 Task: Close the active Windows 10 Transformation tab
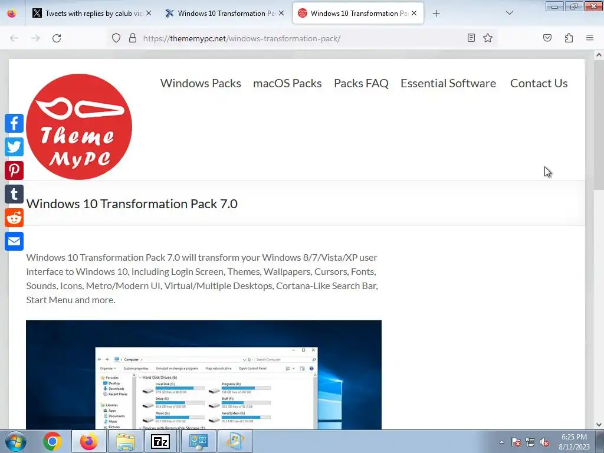coord(414,13)
